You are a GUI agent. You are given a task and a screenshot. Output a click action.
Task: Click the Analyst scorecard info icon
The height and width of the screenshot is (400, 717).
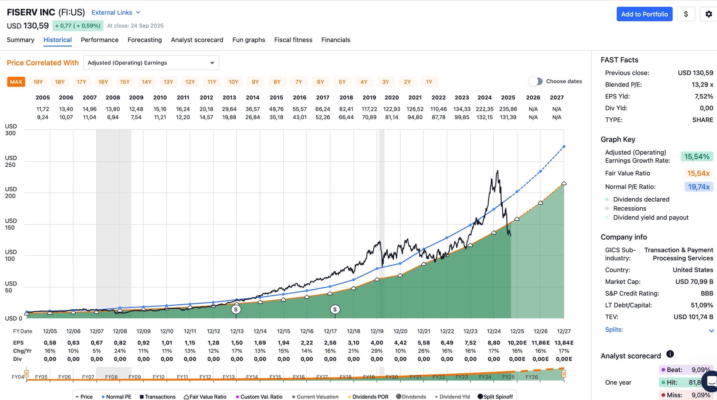pos(670,354)
